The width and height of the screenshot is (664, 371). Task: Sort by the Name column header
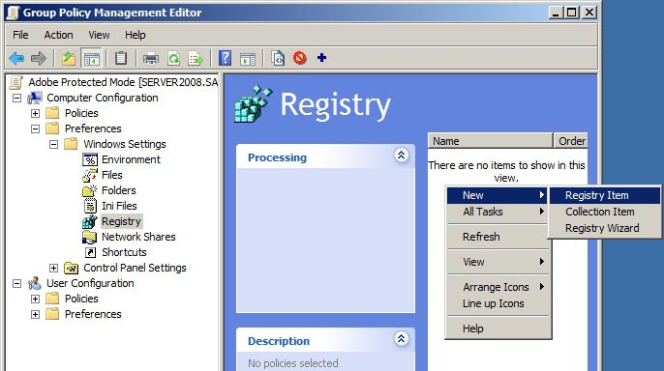(x=491, y=141)
